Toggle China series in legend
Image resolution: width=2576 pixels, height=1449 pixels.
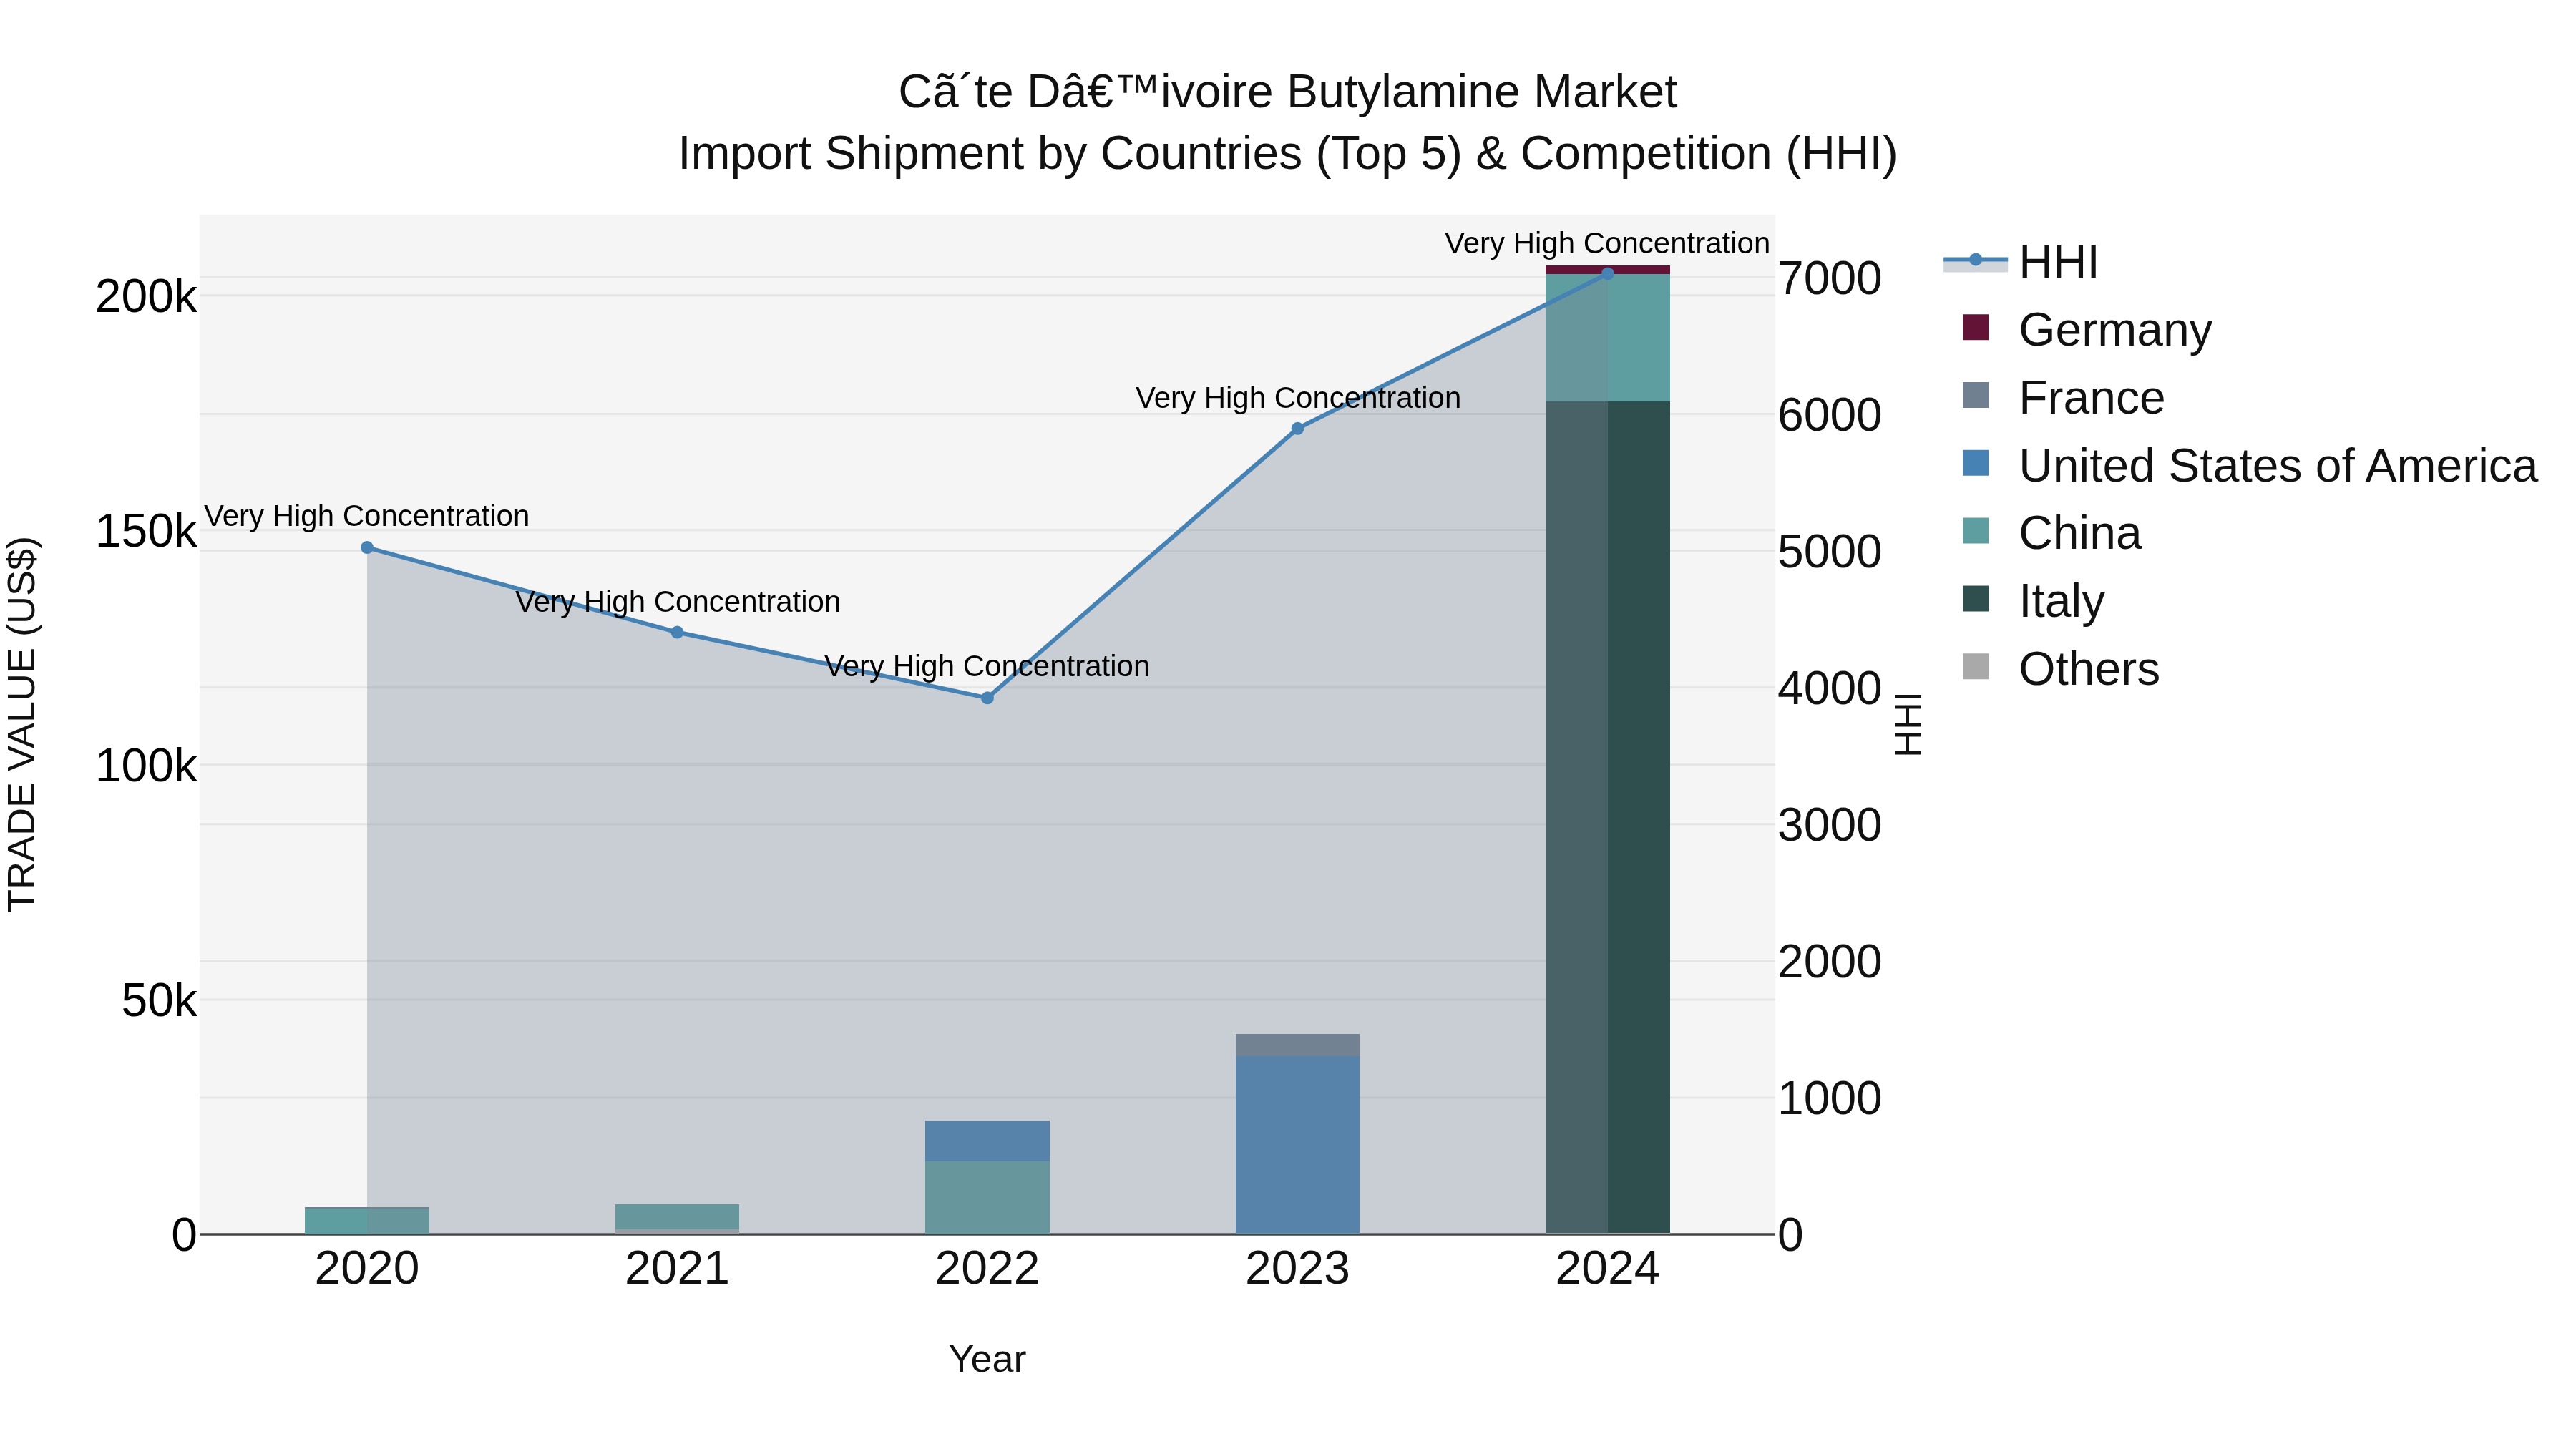click(2051, 532)
